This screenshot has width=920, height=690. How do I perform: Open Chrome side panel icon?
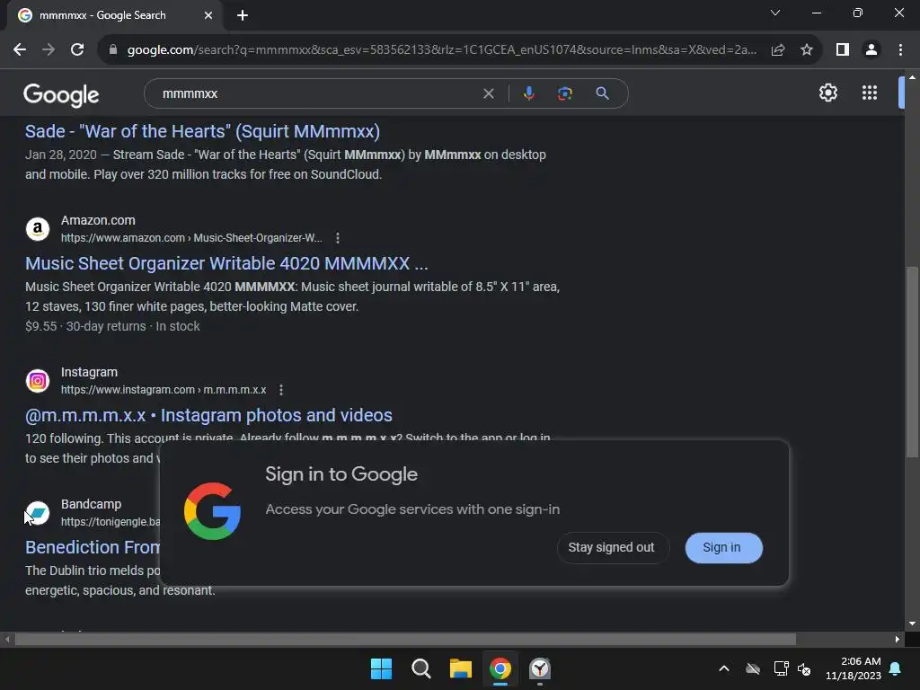click(x=843, y=50)
